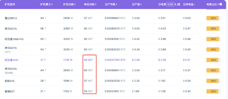This screenshot has height=99, width=228.
Task: Select 0.00031901 BTC daily output
Action: click(x=115, y=91)
